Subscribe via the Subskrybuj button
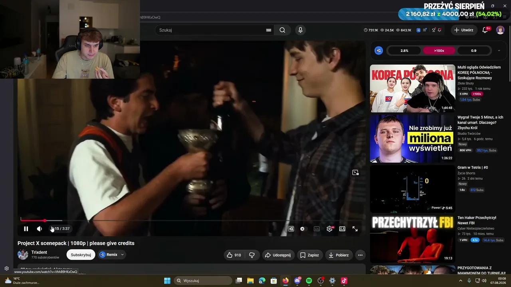 point(81,255)
